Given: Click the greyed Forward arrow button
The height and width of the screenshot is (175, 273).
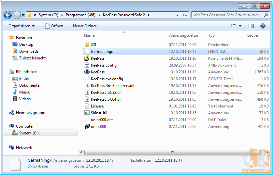Looking at the screenshot, I should [17, 15].
